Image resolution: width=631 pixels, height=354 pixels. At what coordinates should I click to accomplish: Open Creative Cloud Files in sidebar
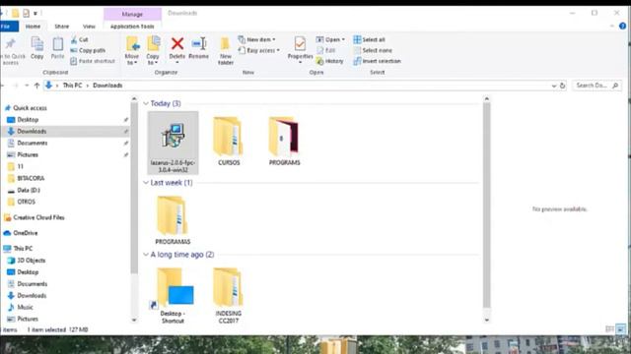38,217
